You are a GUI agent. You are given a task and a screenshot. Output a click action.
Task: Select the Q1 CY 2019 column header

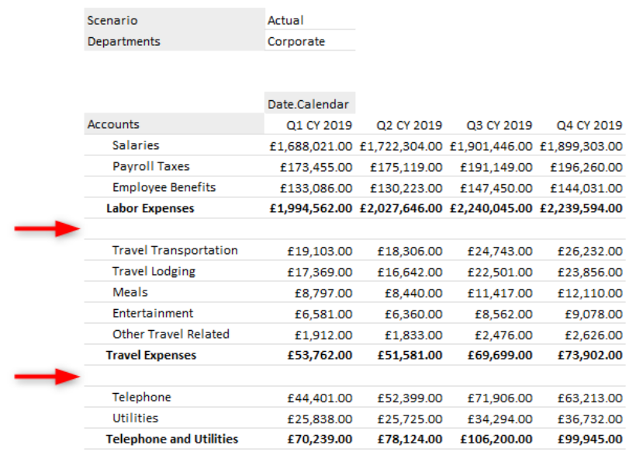[320, 125]
